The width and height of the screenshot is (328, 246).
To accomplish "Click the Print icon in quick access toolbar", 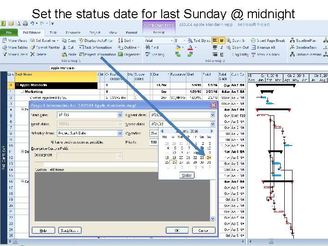I will click(25, 24).
